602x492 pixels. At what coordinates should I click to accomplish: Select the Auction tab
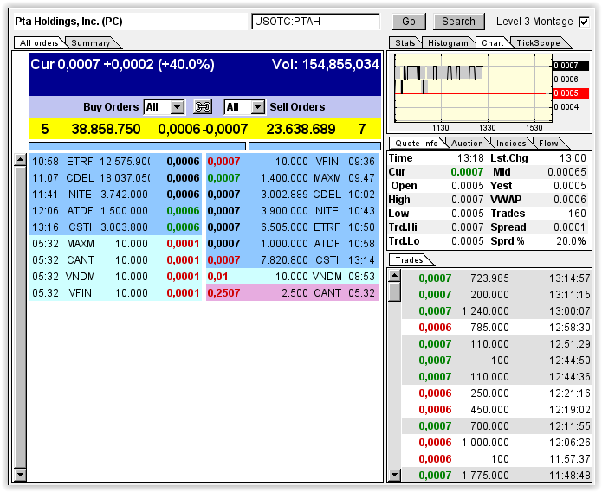(467, 144)
